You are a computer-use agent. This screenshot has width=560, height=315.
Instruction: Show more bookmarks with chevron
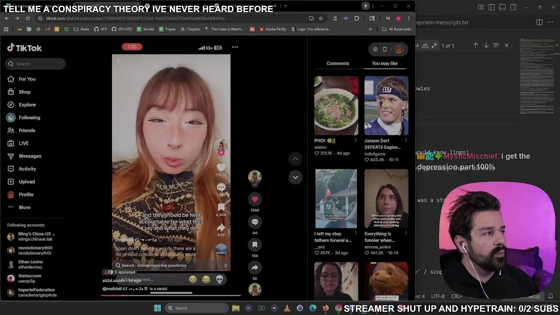coord(370,29)
